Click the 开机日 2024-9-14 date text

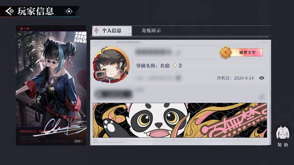click(x=235, y=78)
